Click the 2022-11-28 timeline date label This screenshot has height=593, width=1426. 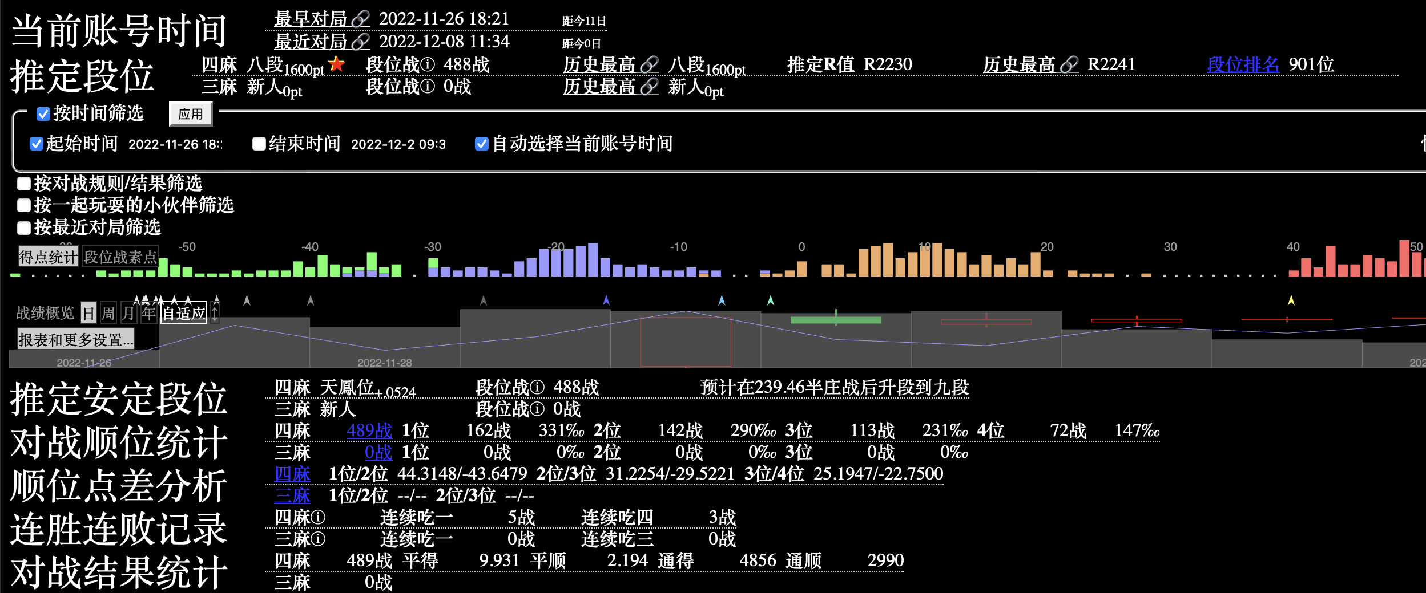click(x=385, y=363)
